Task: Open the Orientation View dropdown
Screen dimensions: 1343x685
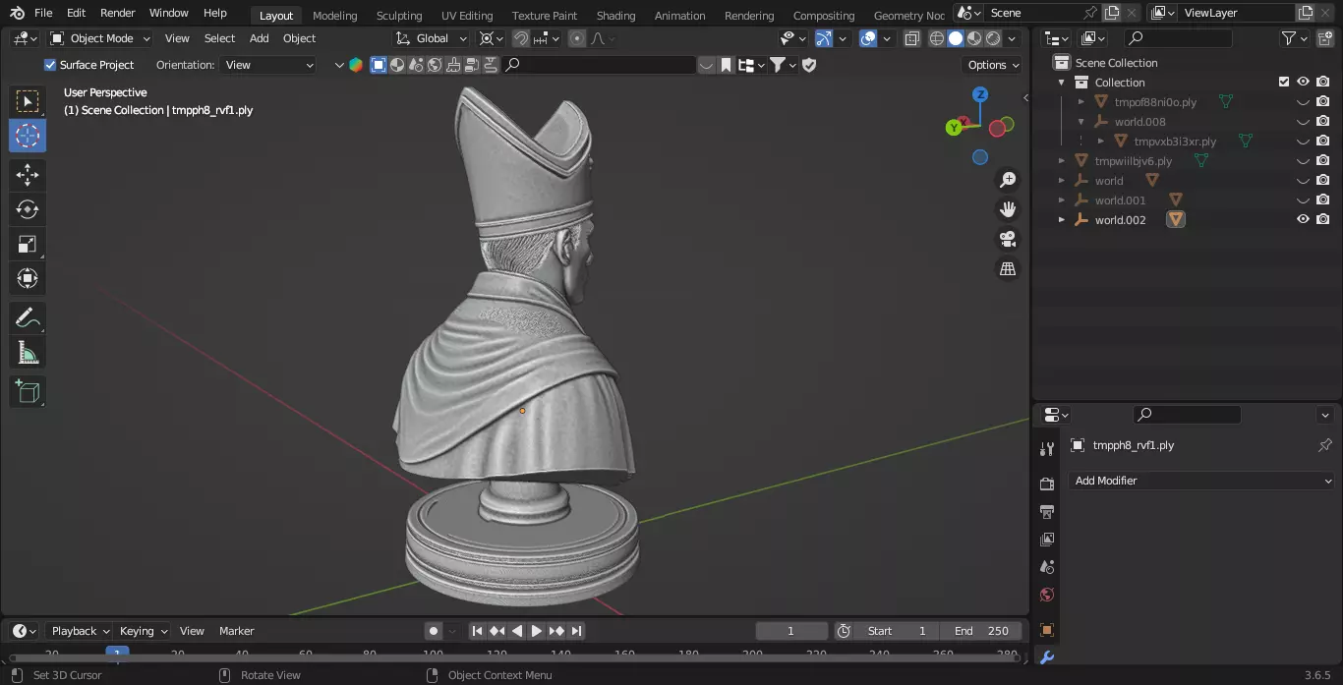Action: (x=268, y=65)
